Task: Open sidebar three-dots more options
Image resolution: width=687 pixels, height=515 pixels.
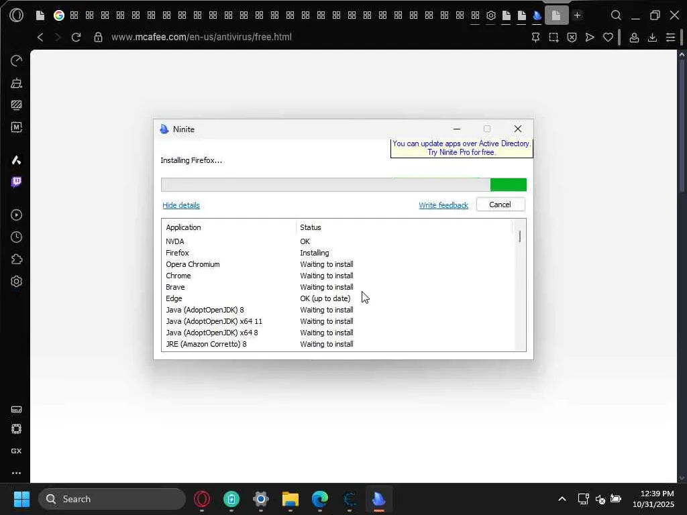Action: [x=16, y=473]
